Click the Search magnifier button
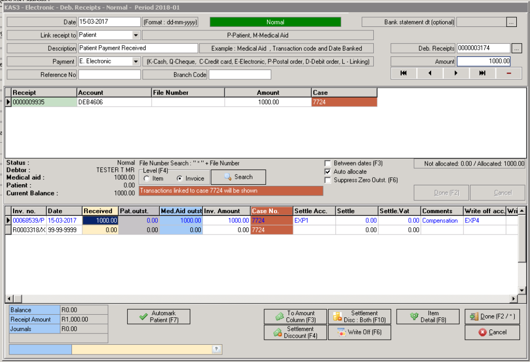Viewport: 530px width, 362px height. click(238, 177)
